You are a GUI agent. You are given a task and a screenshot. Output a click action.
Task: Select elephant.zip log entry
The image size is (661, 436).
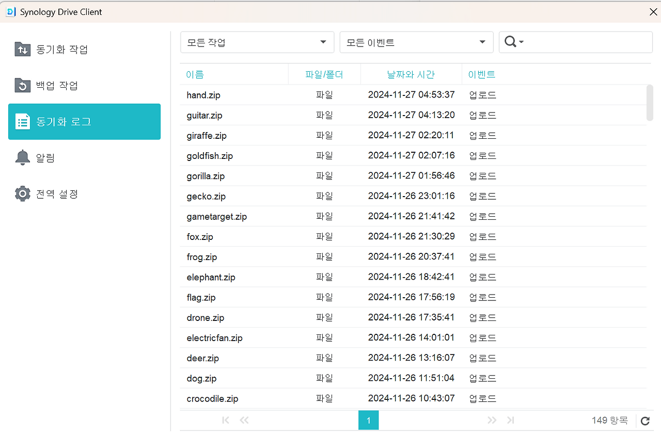[x=413, y=277]
